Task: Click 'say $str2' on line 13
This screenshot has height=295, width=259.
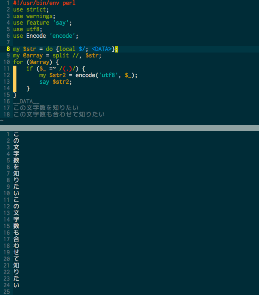Action: pos(54,82)
